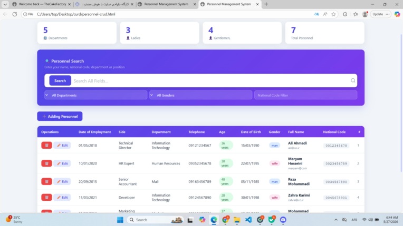Edit the Zahra Karimi record

point(62,197)
